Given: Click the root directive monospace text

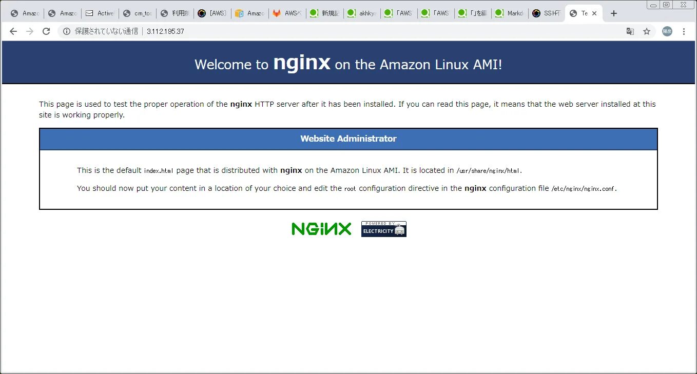Looking at the screenshot, I should point(350,189).
